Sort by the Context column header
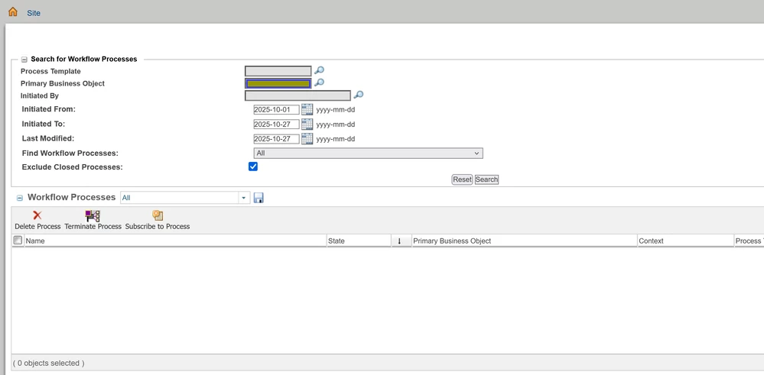764x375 pixels. point(685,241)
